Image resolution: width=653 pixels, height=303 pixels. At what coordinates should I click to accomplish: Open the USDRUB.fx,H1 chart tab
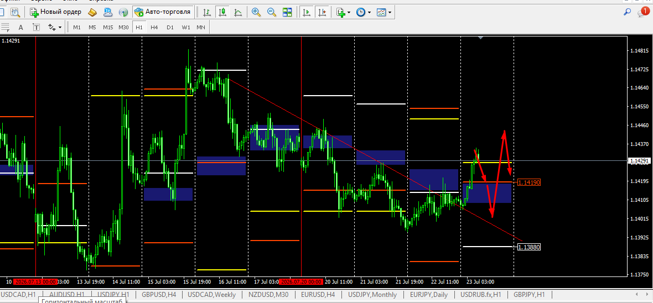[481, 295]
